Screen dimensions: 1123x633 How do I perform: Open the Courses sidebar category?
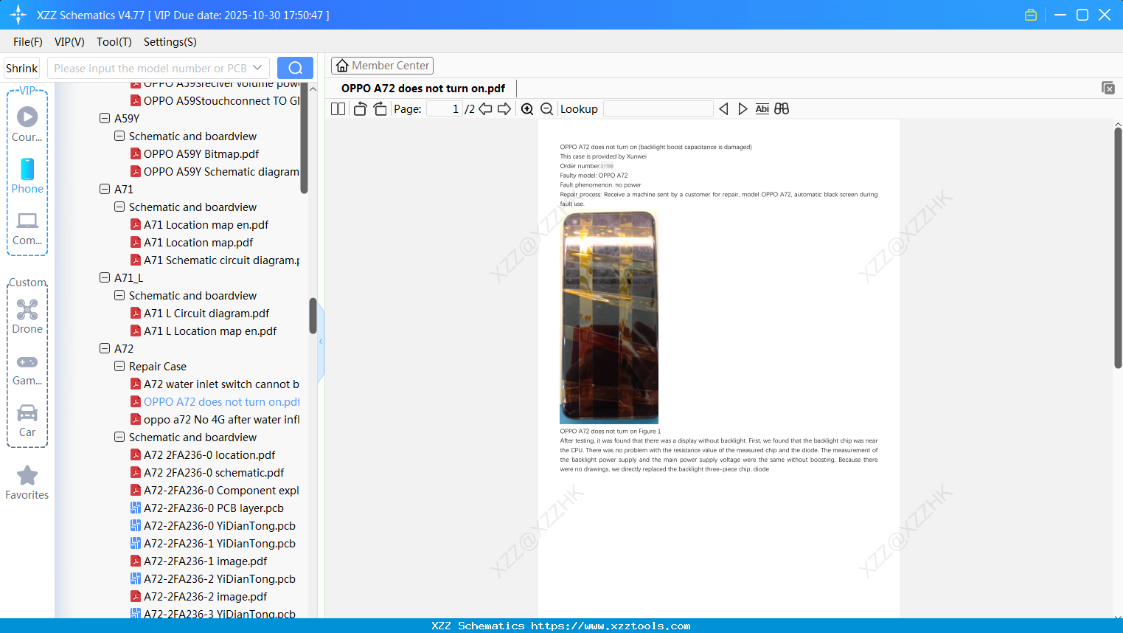[27, 124]
